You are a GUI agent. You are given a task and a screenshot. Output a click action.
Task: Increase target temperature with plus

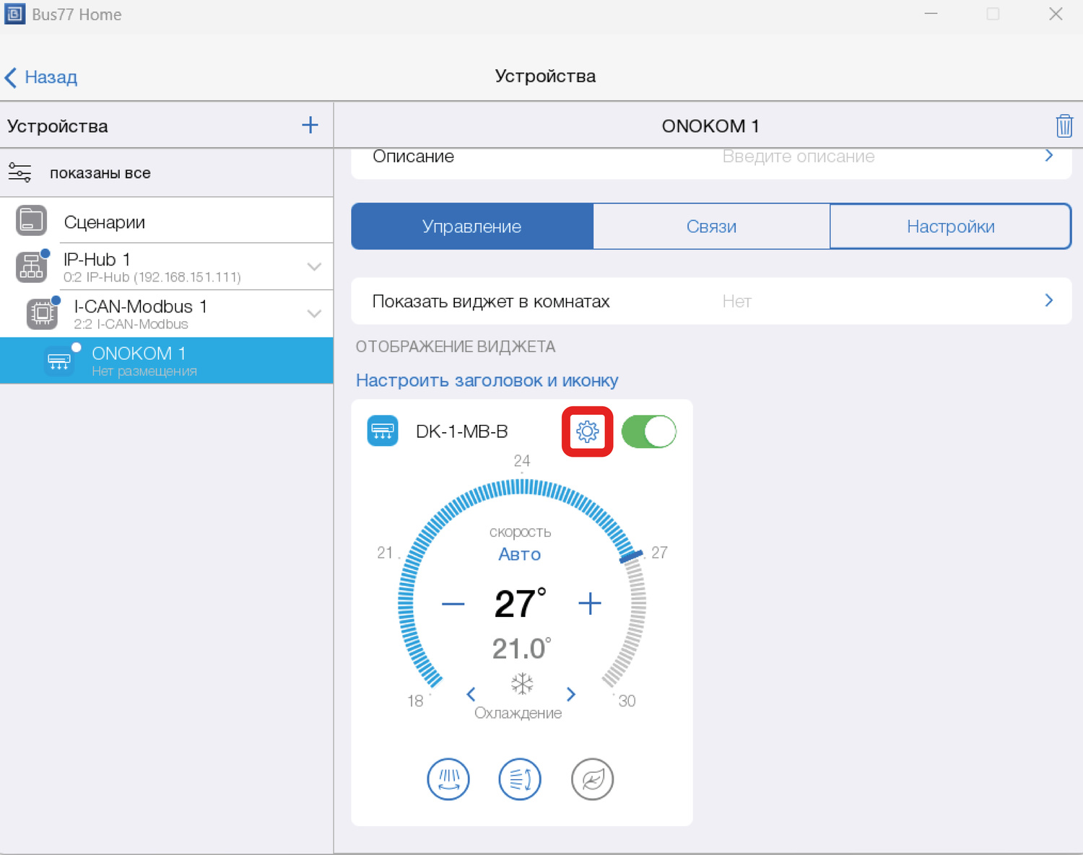590,603
